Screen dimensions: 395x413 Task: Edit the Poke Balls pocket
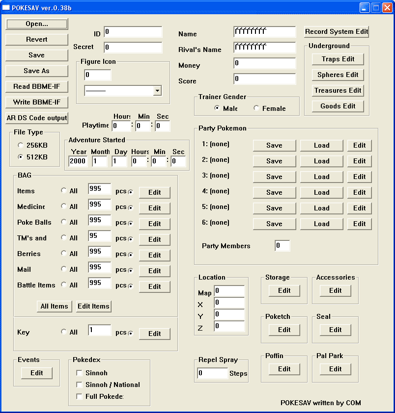click(155, 224)
